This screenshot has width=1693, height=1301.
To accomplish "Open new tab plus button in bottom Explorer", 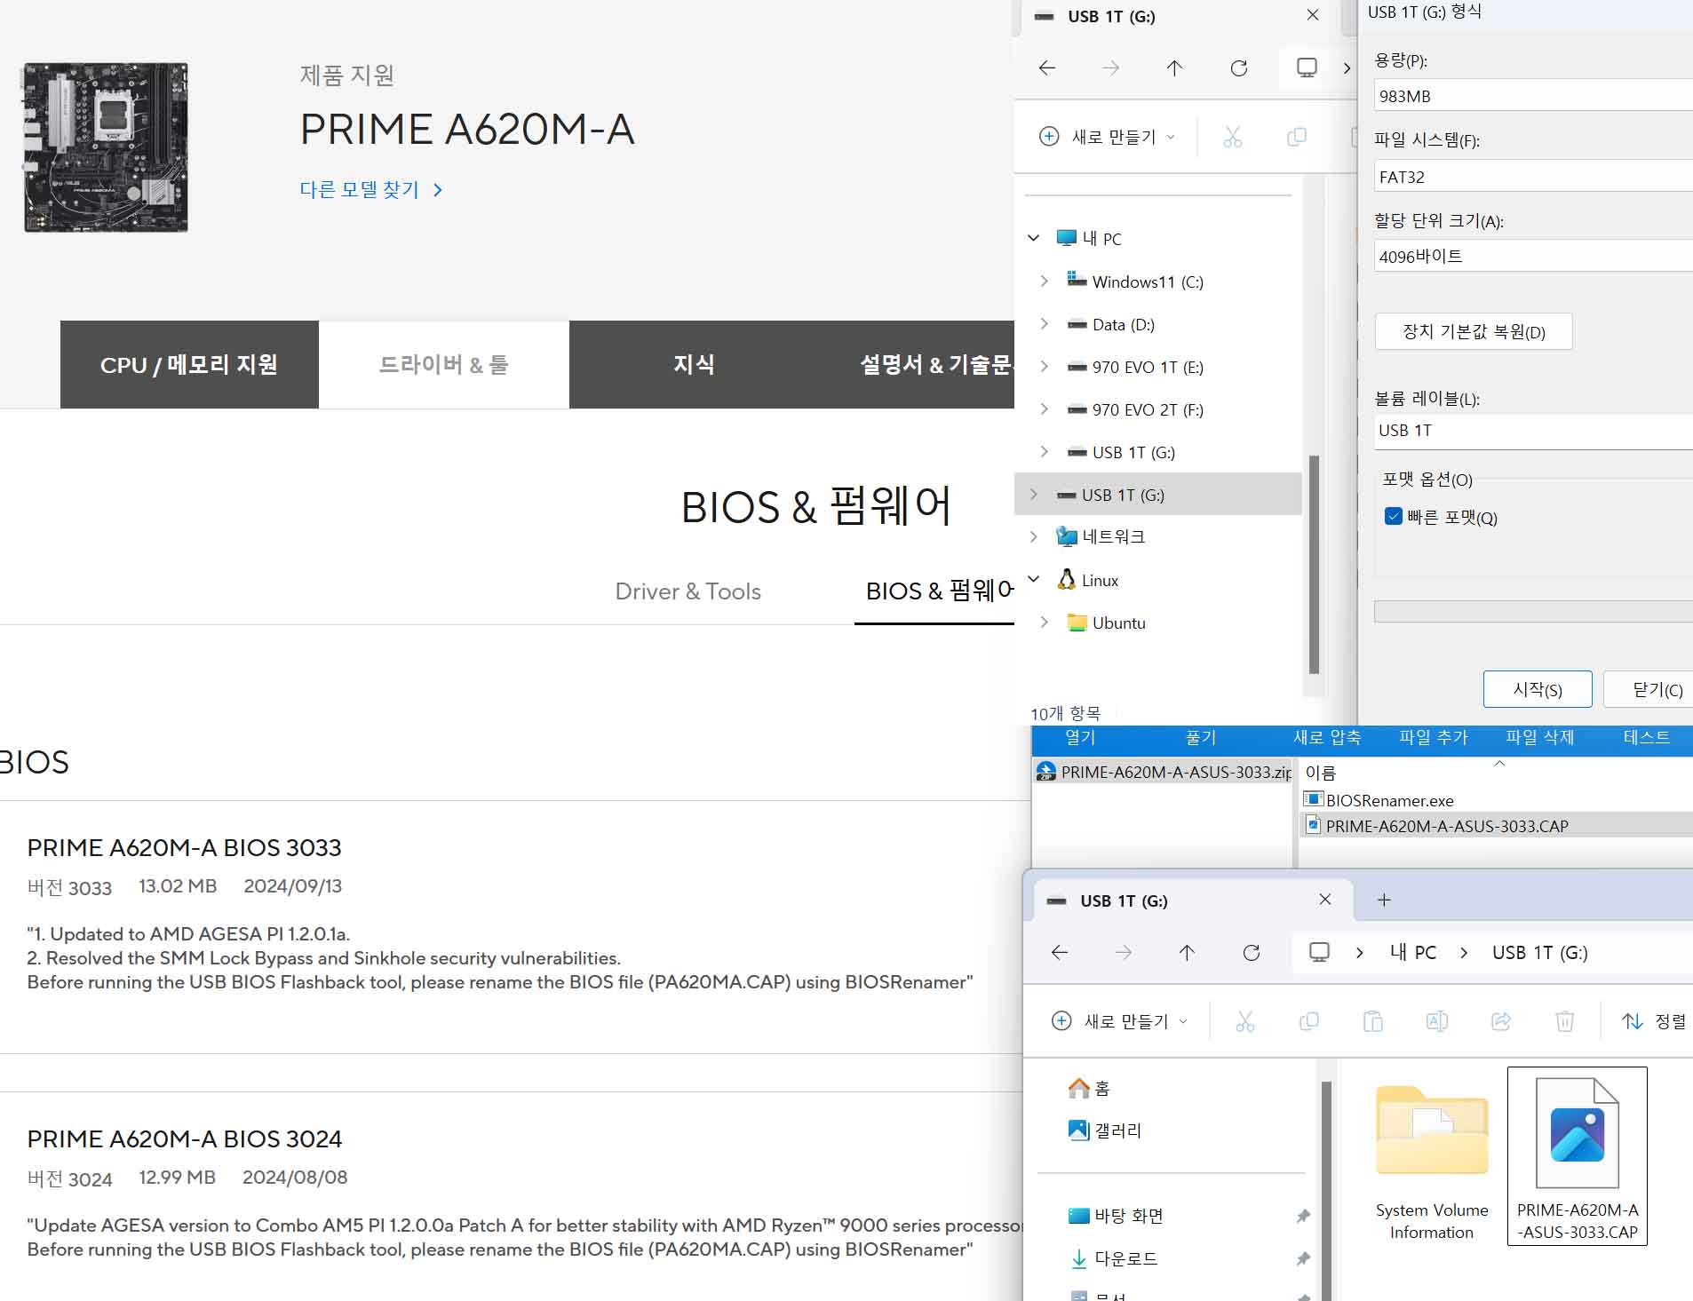I will pyautogui.click(x=1384, y=900).
